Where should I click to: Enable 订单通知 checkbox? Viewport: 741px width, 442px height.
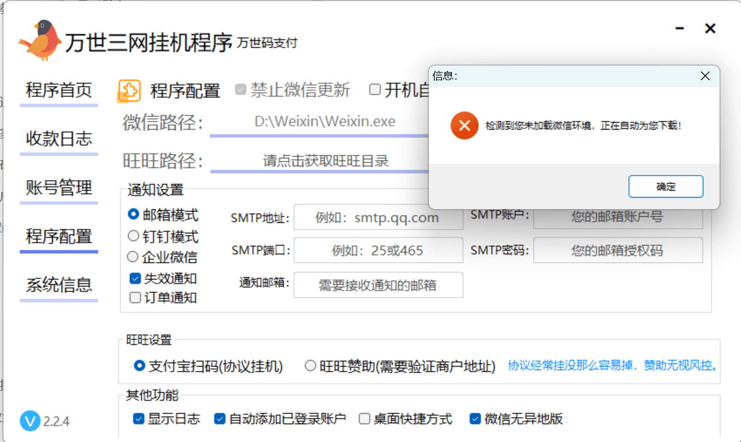[x=163, y=298]
